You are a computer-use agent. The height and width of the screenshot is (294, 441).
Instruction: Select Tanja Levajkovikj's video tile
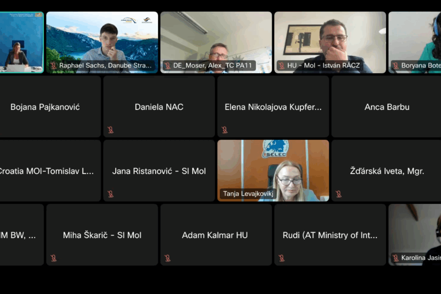(273, 171)
